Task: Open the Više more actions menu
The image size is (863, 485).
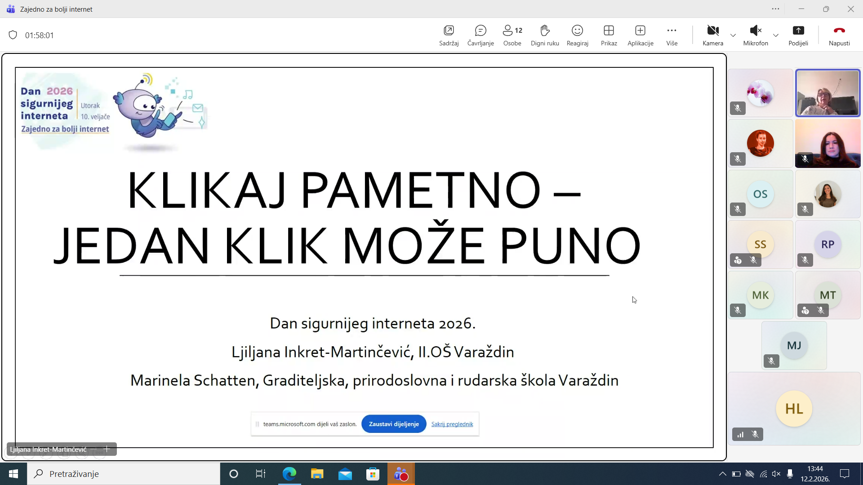Action: 672,31
